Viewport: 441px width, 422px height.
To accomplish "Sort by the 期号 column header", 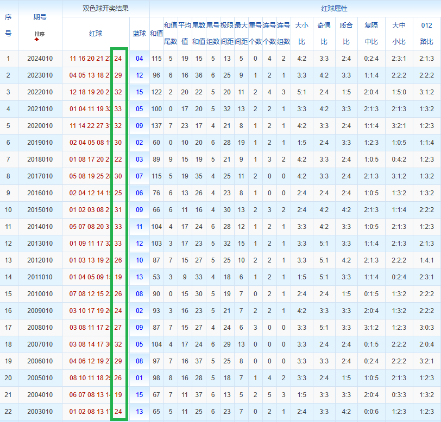I will tap(40, 17).
